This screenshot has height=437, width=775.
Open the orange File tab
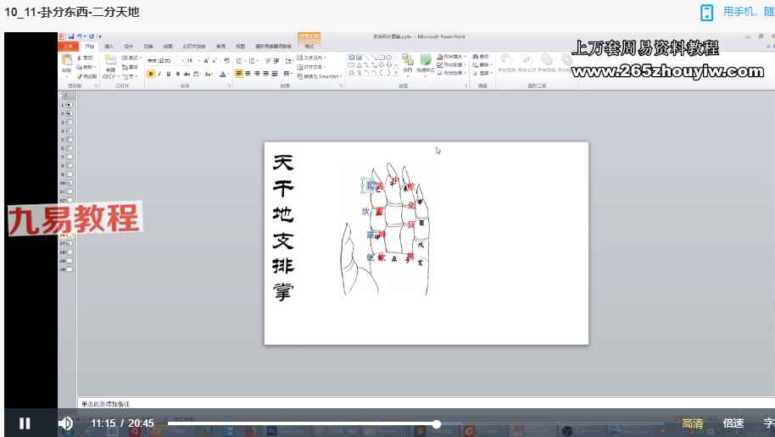tap(70, 46)
